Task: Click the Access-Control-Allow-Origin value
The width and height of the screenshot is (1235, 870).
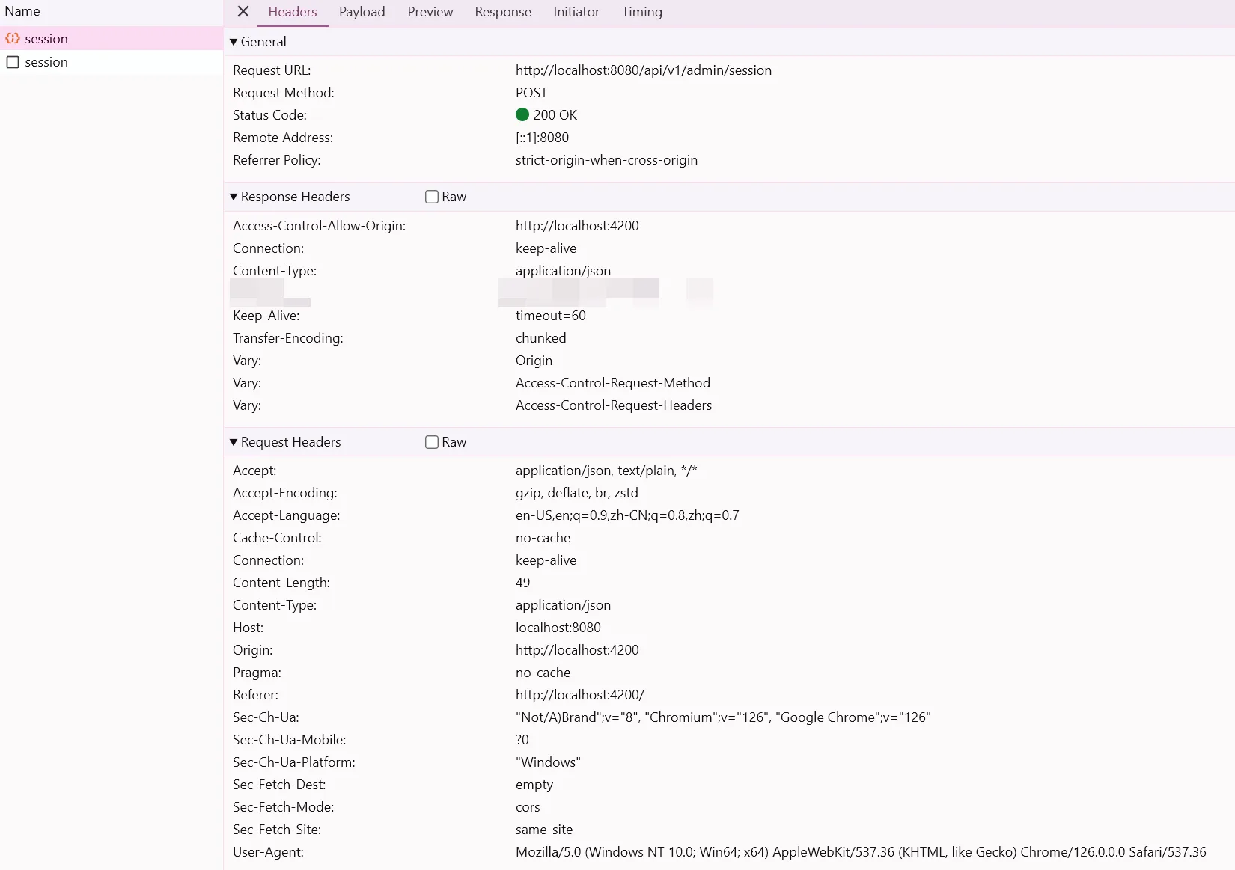Action: (x=577, y=226)
